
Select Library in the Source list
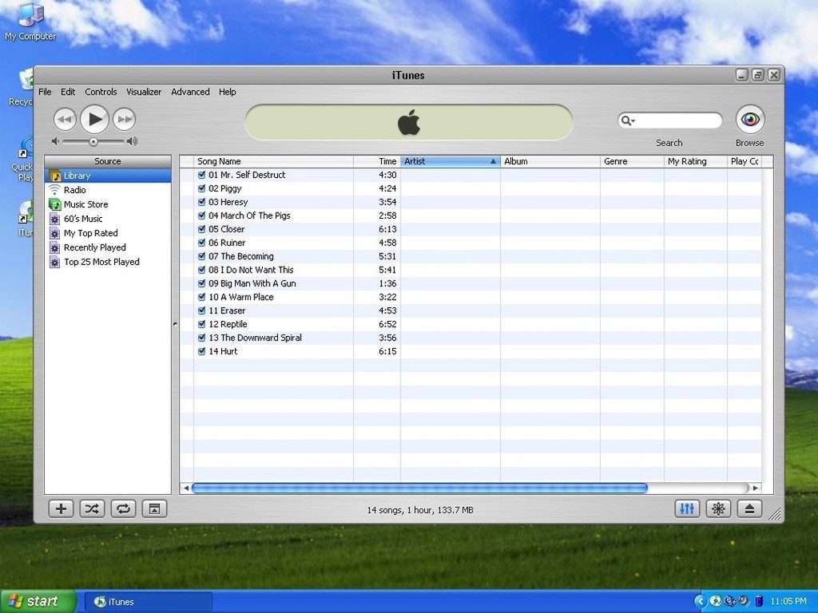point(108,176)
